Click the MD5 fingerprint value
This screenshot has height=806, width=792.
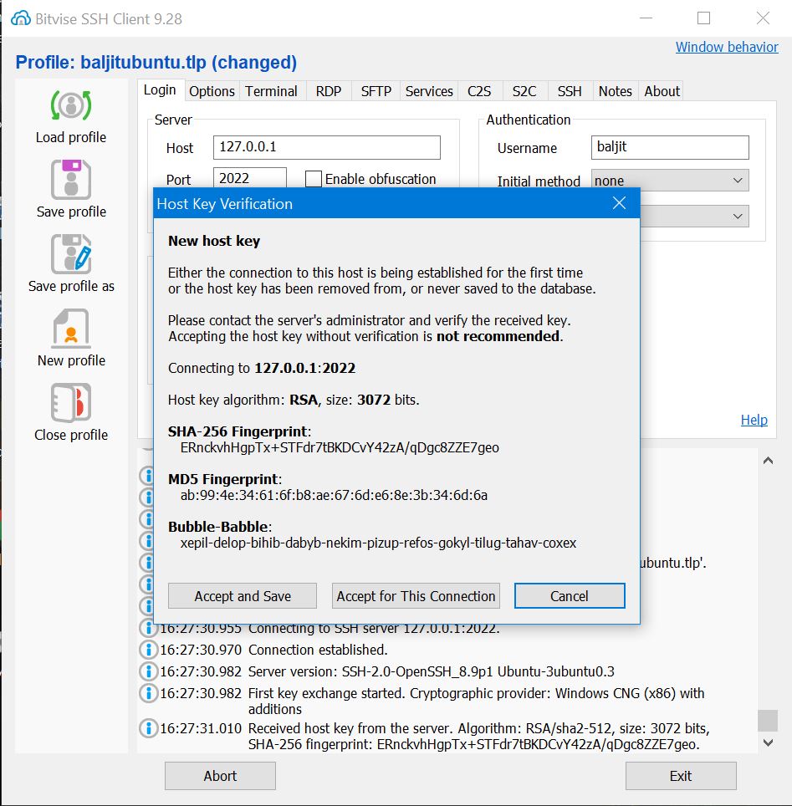pyautogui.click(x=334, y=495)
